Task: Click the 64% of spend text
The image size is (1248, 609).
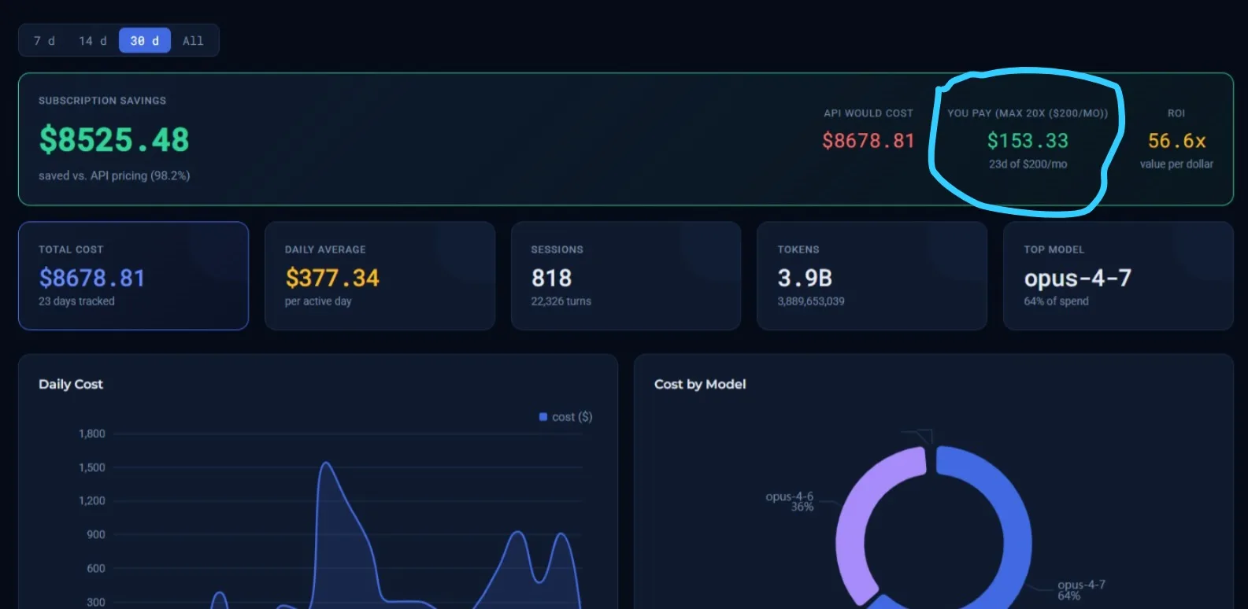Action: [1056, 301]
